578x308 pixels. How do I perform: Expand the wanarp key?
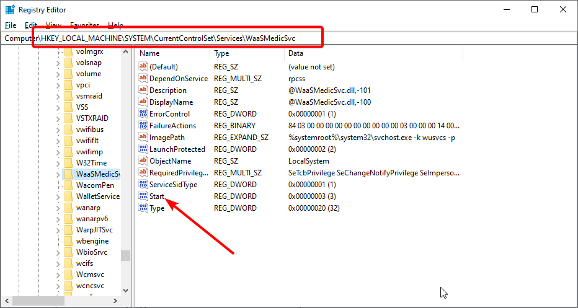pyautogui.click(x=58, y=208)
